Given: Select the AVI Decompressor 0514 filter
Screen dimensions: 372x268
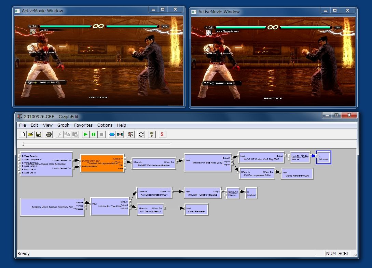Looking at the screenshot, I should click(x=257, y=174).
